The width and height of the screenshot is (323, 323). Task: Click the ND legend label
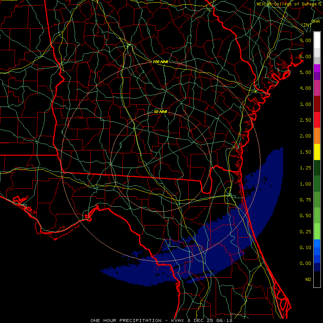point(308,280)
